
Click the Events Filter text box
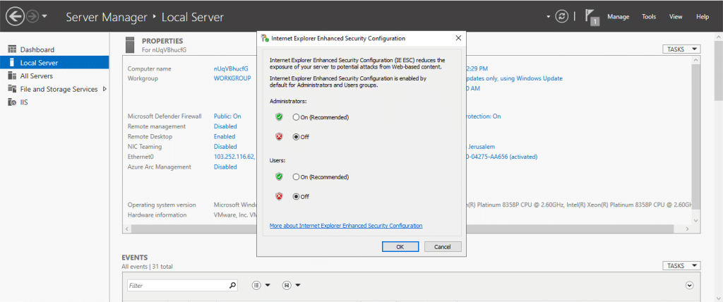tap(178, 286)
